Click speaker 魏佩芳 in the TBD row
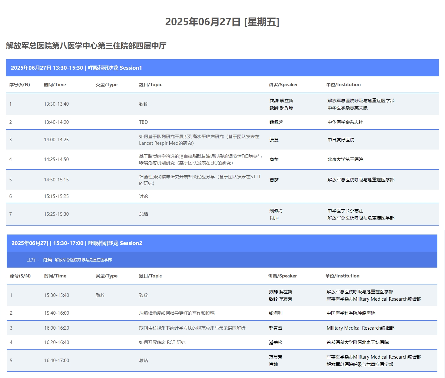The image size is (445, 378). (276, 122)
